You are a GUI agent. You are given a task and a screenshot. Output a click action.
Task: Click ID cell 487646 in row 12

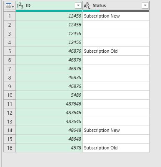point(49,113)
